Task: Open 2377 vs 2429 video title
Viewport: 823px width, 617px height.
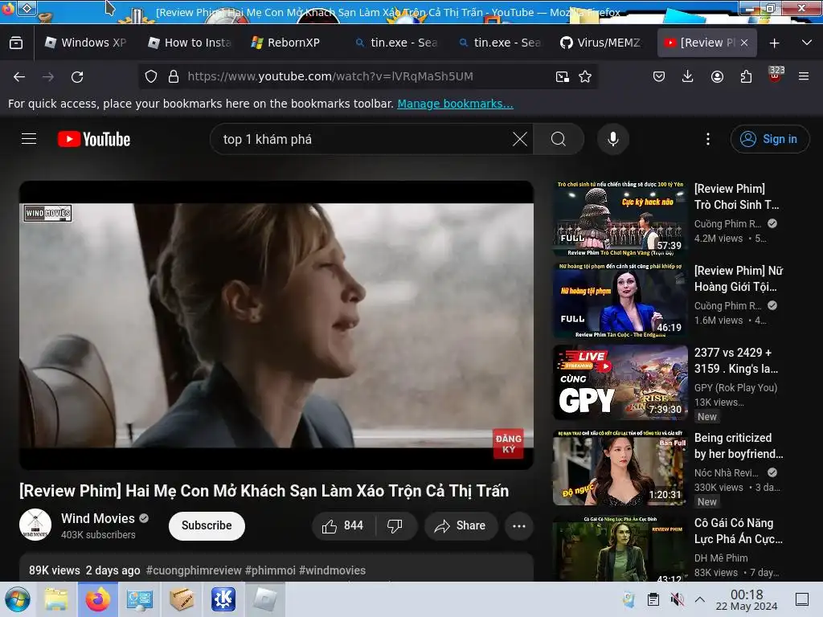Action: 736,361
